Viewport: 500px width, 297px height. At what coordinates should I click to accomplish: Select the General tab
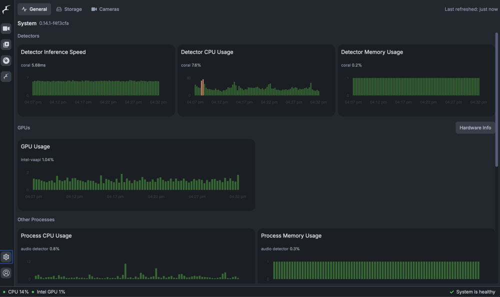[x=34, y=9]
